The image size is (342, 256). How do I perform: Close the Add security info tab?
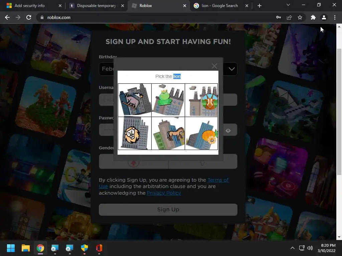pos(60,6)
